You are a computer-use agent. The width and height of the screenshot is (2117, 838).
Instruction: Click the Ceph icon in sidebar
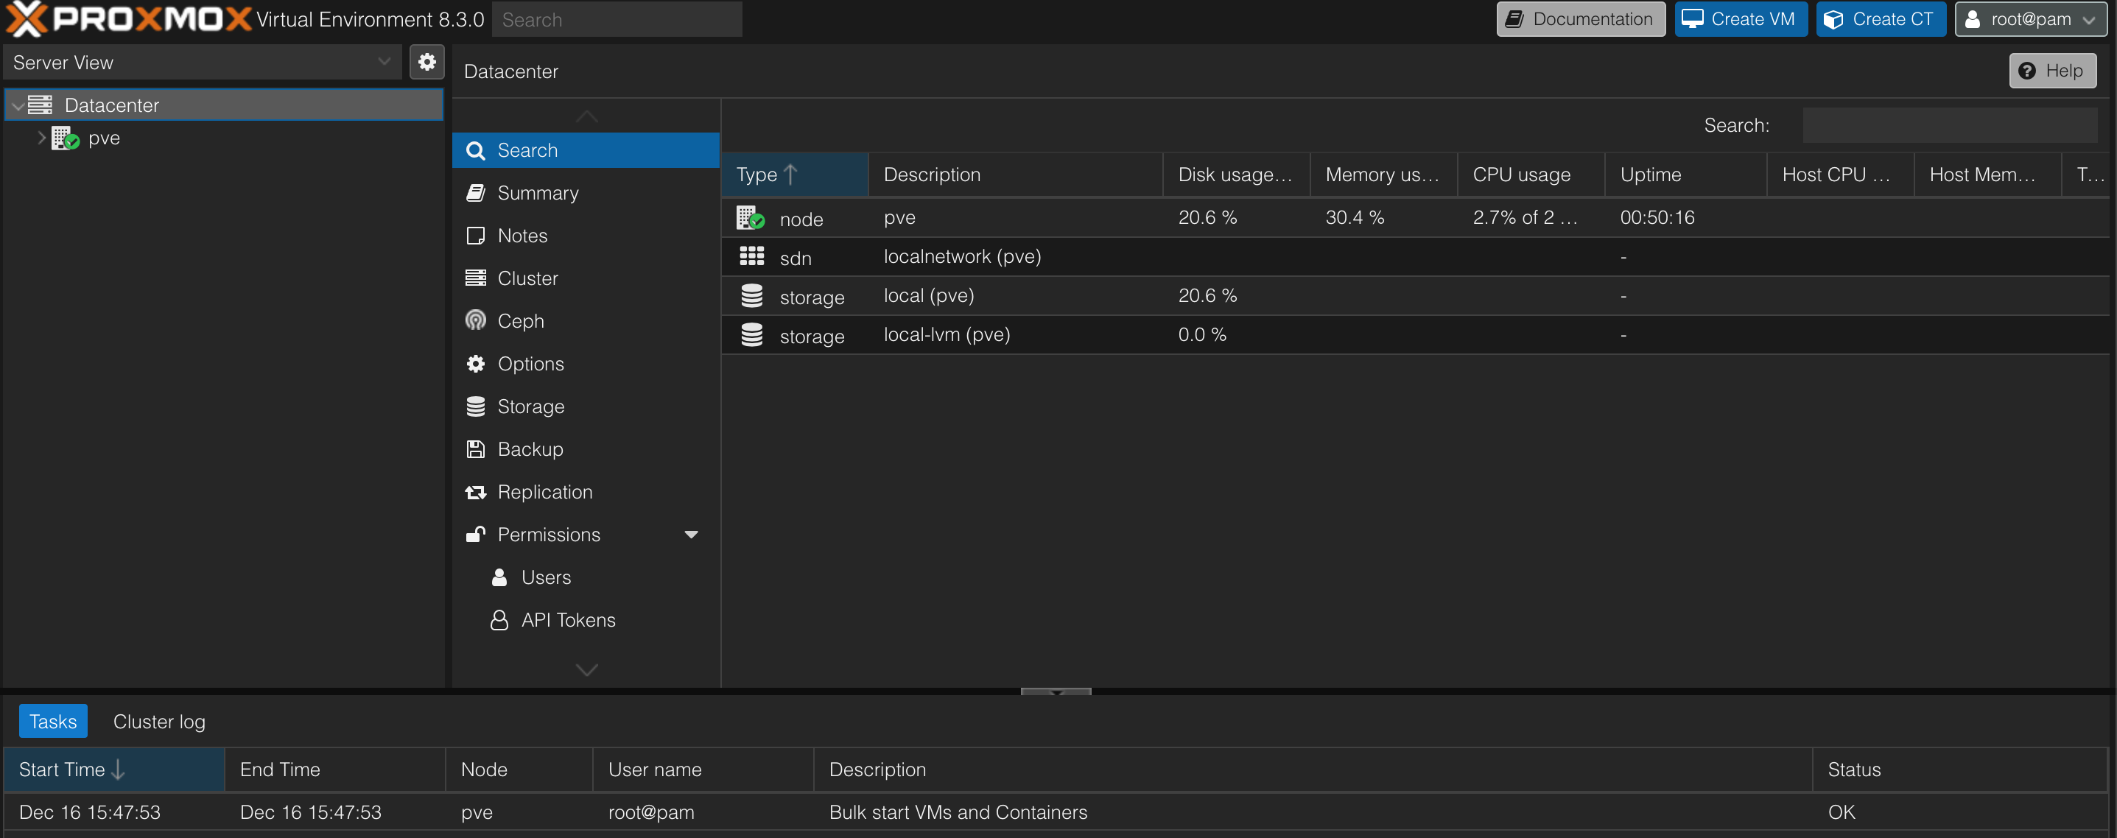tap(475, 320)
